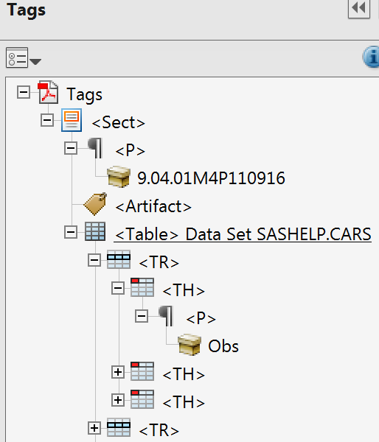Image resolution: width=379 pixels, height=442 pixels.
Task: Click the Artifact tag icon
Action: 95,204
